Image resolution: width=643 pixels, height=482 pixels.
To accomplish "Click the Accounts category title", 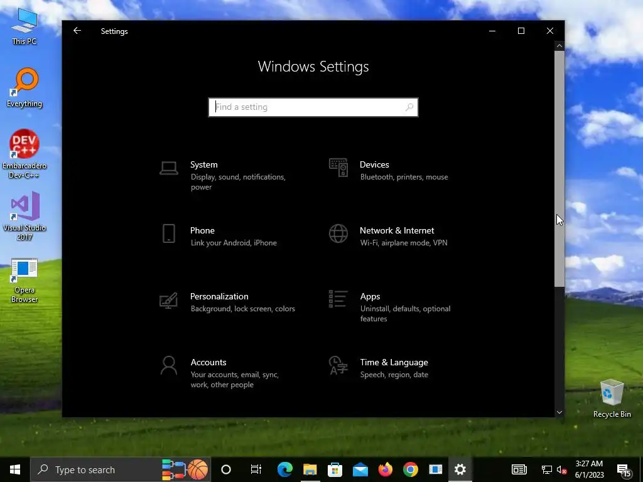I will click(x=208, y=362).
